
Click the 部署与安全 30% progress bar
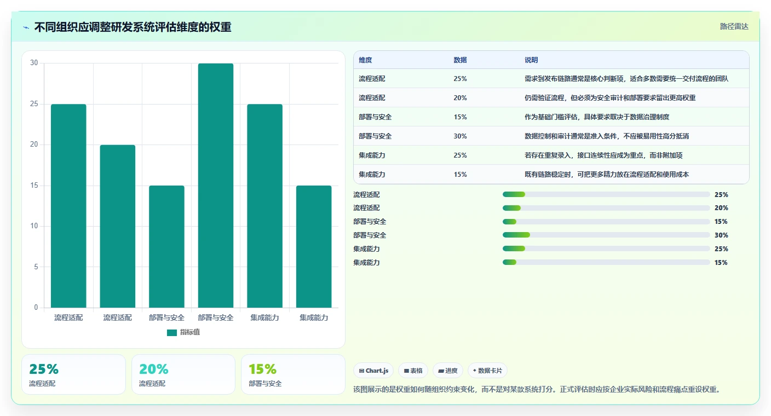click(606, 235)
